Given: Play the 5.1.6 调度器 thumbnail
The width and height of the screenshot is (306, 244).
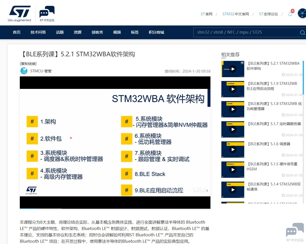Looking at the screenshot, I should point(233,150).
